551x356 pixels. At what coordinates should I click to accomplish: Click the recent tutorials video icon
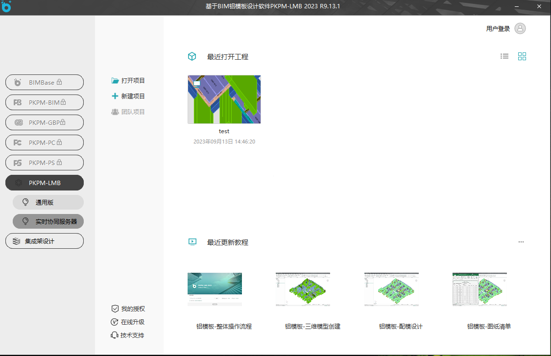[x=192, y=242]
